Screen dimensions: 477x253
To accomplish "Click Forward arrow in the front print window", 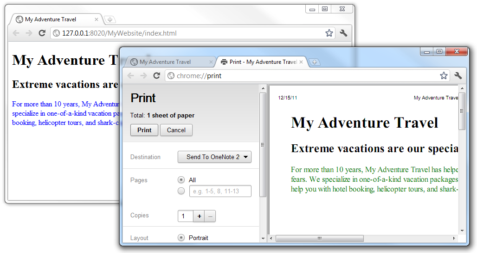I will click(143, 75).
